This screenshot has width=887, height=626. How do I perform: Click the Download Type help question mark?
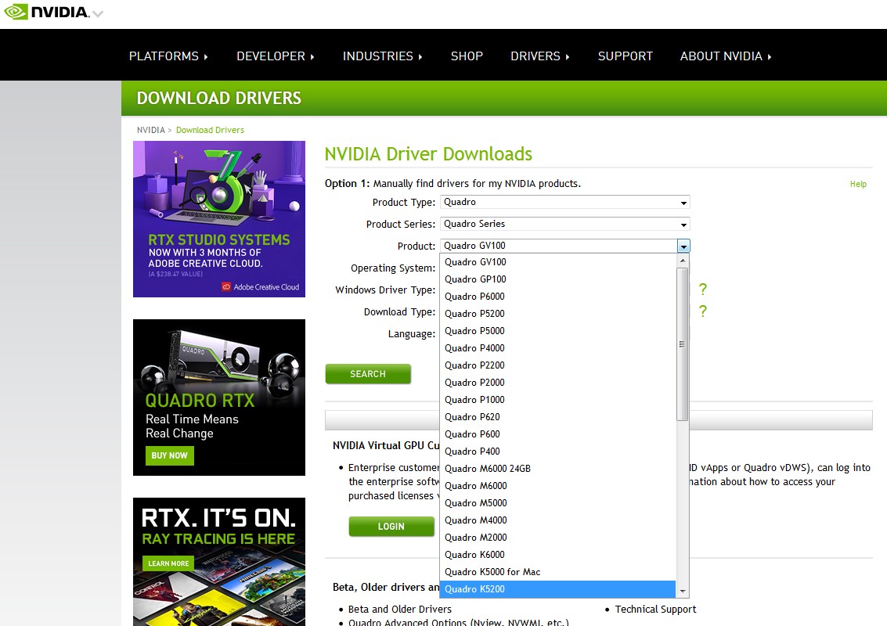point(702,311)
